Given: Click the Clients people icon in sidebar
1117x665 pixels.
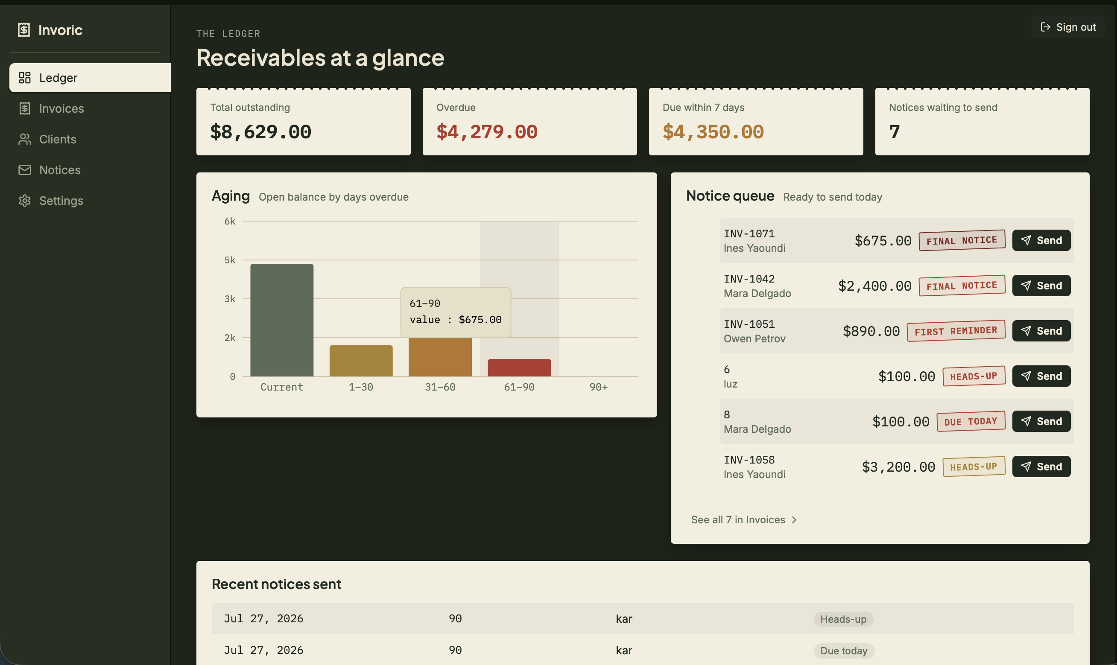Looking at the screenshot, I should (x=25, y=140).
